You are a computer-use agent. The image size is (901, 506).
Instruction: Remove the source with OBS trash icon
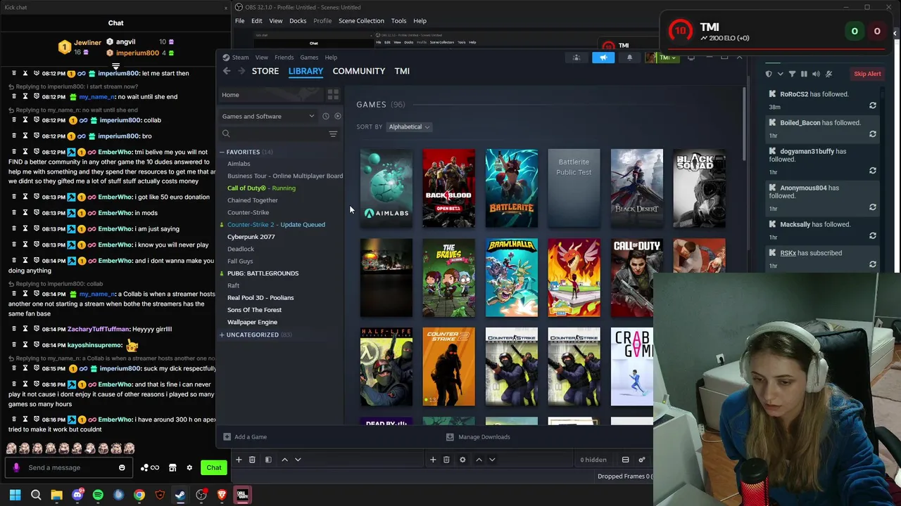click(446, 460)
